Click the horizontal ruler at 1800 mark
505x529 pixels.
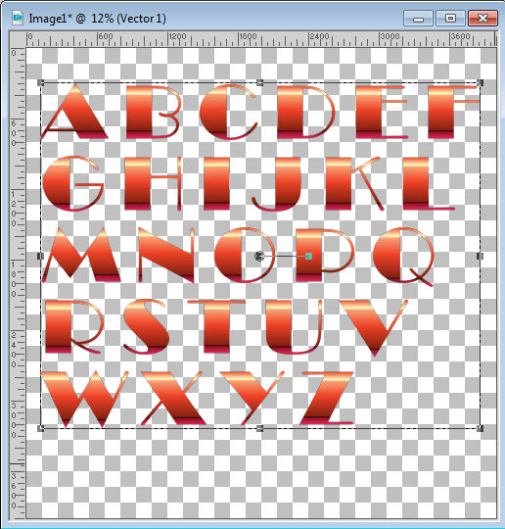click(239, 39)
